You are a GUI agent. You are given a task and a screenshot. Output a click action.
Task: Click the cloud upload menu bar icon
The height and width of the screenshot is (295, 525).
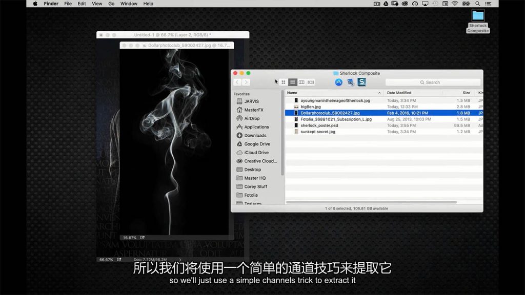415,4
